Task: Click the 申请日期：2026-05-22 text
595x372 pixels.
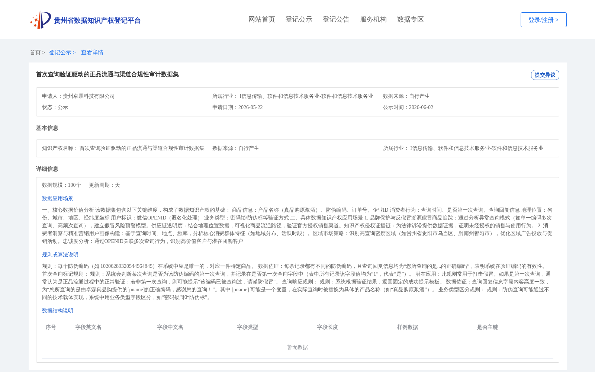Action: [238, 107]
